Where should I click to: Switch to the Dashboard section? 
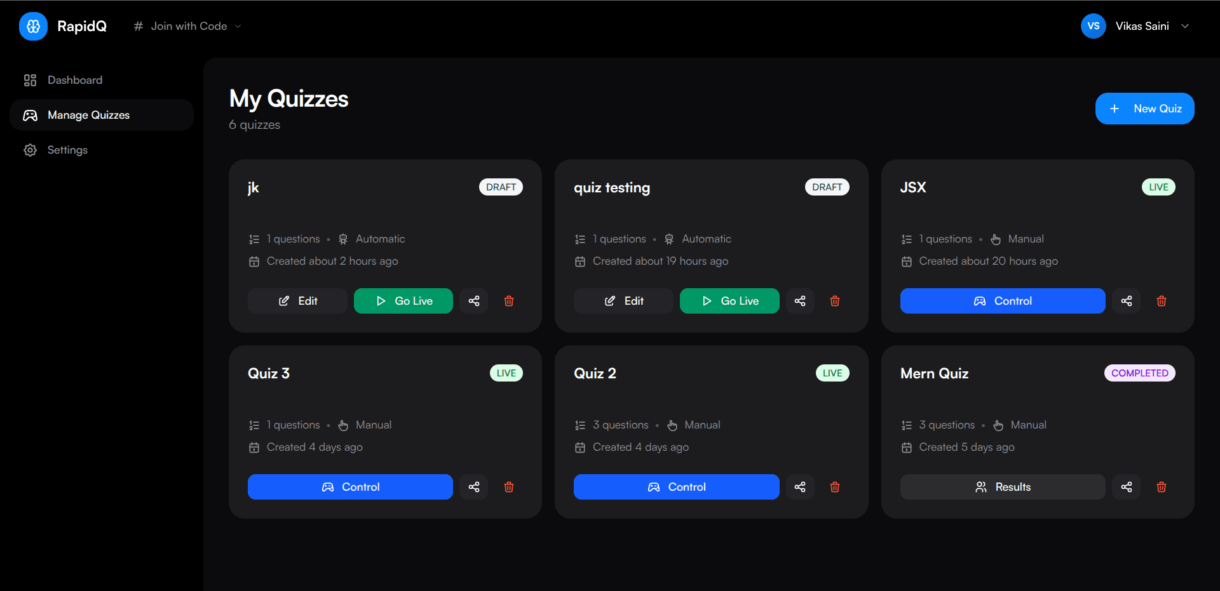[x=75, y=80]
